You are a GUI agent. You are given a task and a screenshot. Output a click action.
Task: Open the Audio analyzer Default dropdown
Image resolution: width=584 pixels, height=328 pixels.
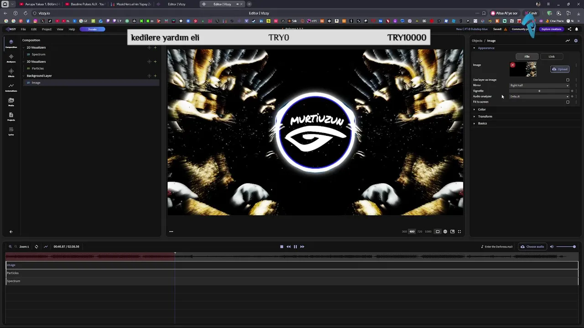tap(539, 97)
